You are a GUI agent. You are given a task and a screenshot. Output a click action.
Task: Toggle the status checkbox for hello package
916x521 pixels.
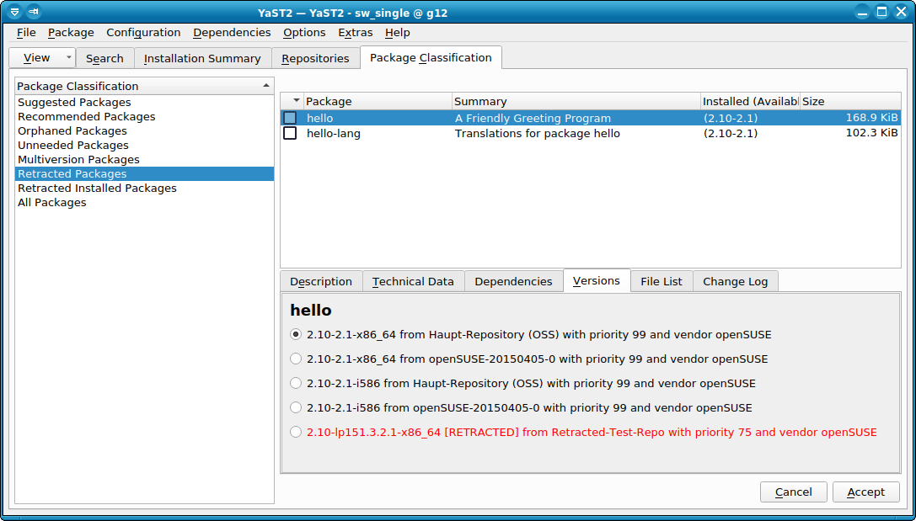[x=290, y=119]
